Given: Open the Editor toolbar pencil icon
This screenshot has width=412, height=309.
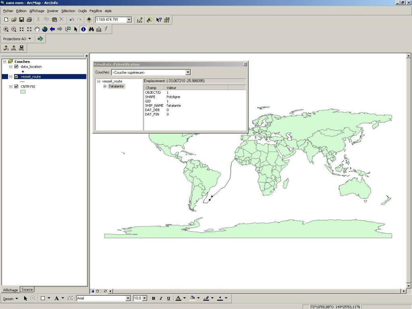Looking at the screenshot, I should 140,19.
